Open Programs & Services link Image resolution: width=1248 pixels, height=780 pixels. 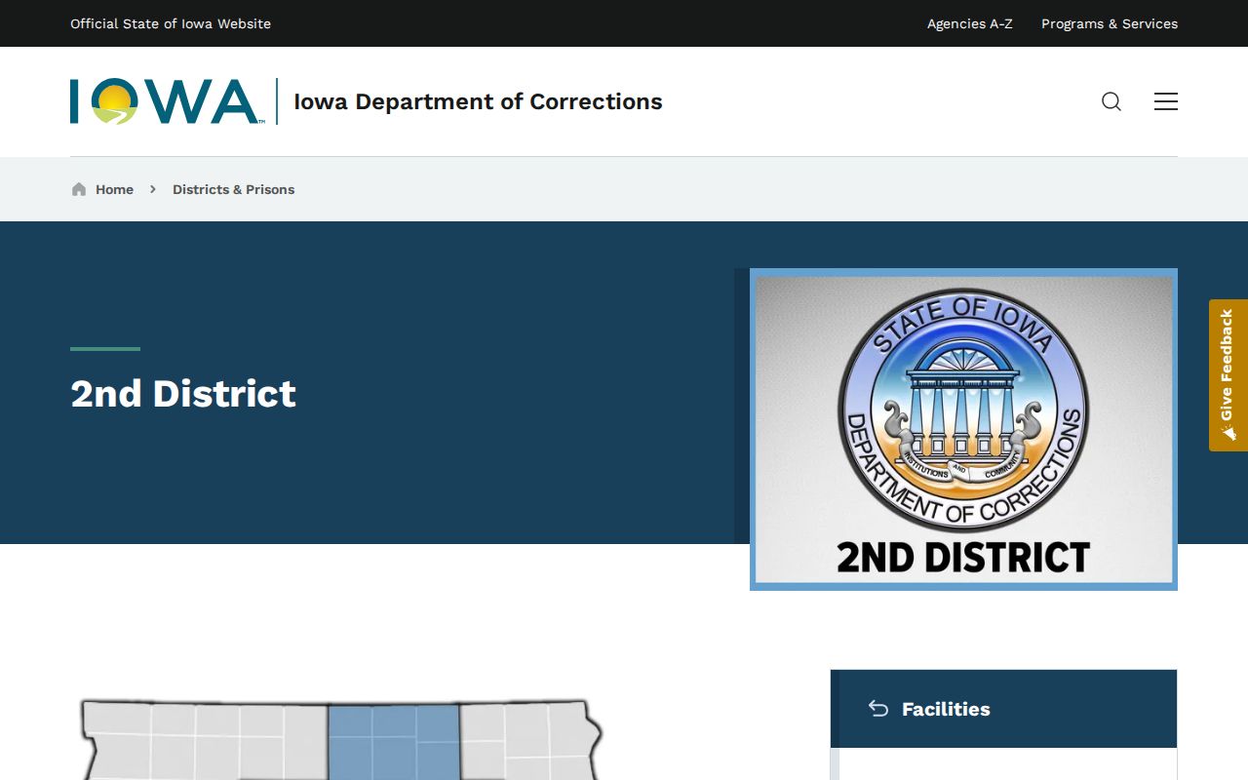tap(1110, 23)
